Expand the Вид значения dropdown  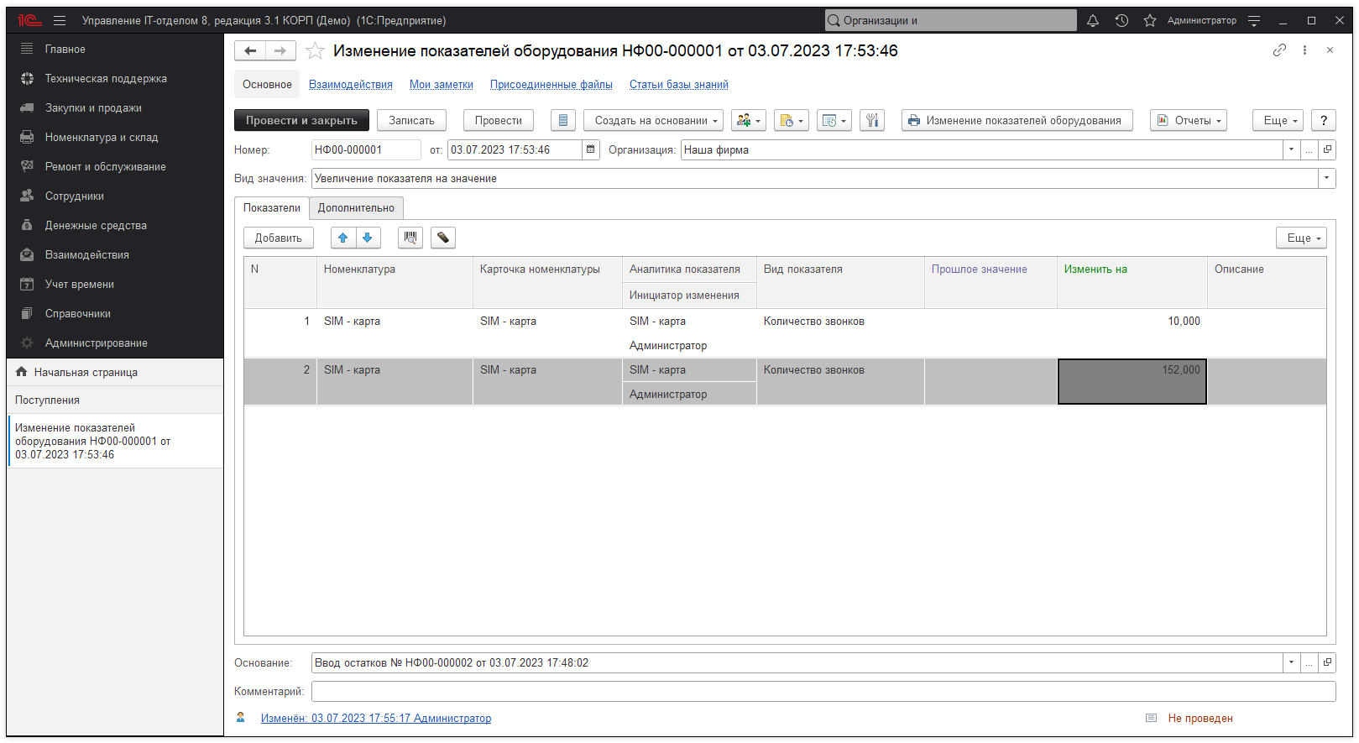click(x=1326, y=178)
